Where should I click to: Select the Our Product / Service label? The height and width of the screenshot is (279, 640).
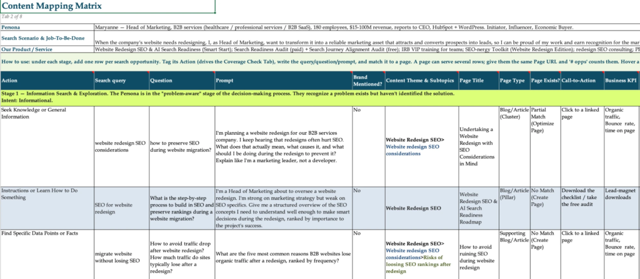[x=47, y=49]
